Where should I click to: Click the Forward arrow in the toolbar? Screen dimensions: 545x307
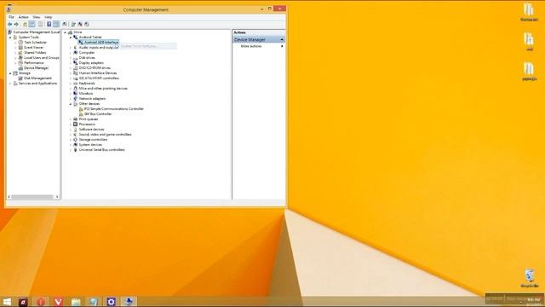pyautogui.click(x=16, y=24)
